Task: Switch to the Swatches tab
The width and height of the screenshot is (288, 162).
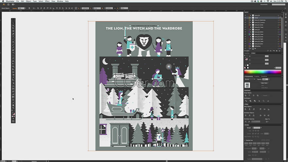Action: click(247, 53)
